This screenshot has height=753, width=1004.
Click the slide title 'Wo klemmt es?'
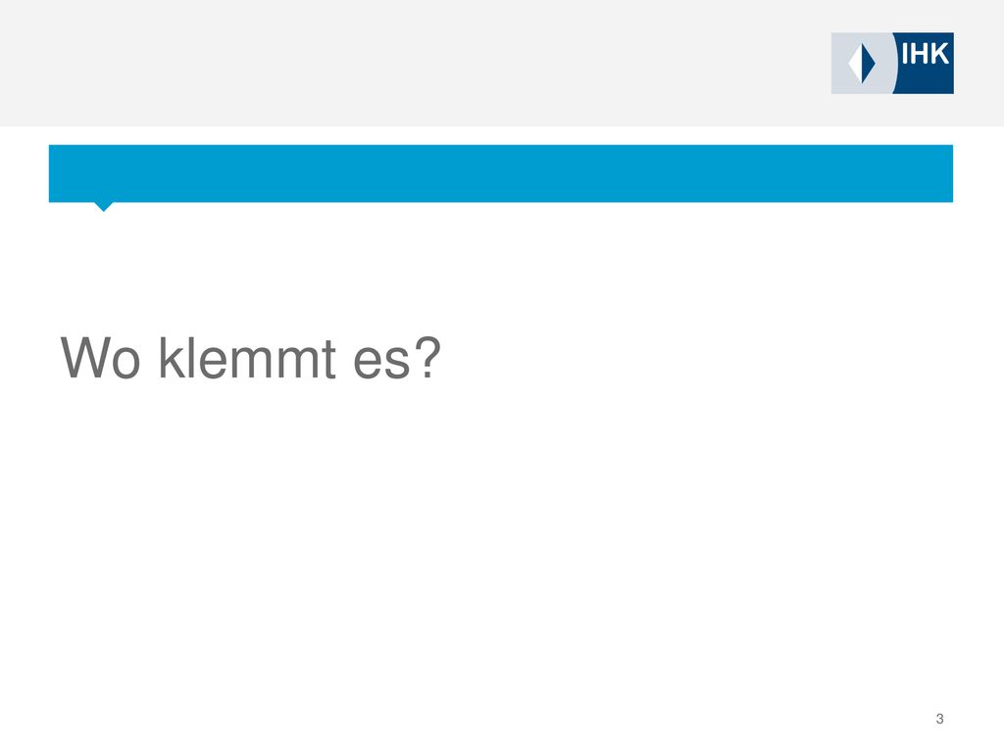pos(250,358)
